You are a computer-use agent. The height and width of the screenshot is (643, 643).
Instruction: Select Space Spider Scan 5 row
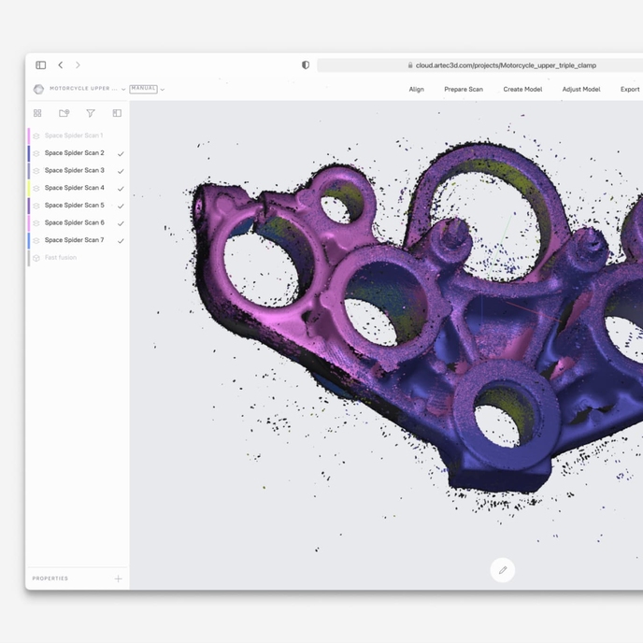tap(77, 206)
